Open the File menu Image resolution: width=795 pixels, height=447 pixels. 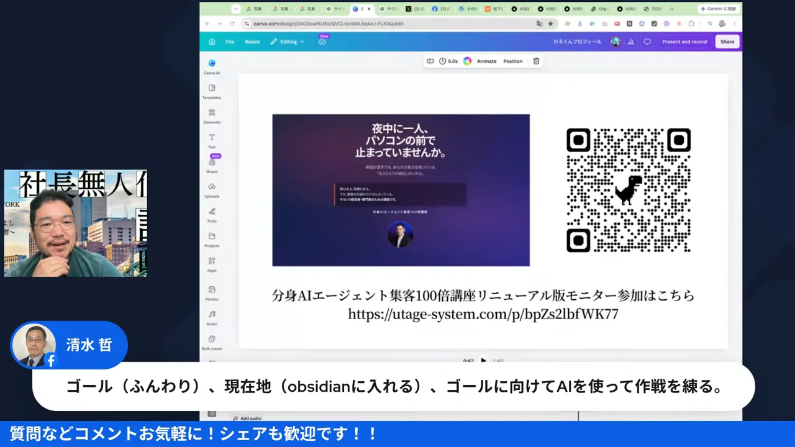(x=230, y=42)
